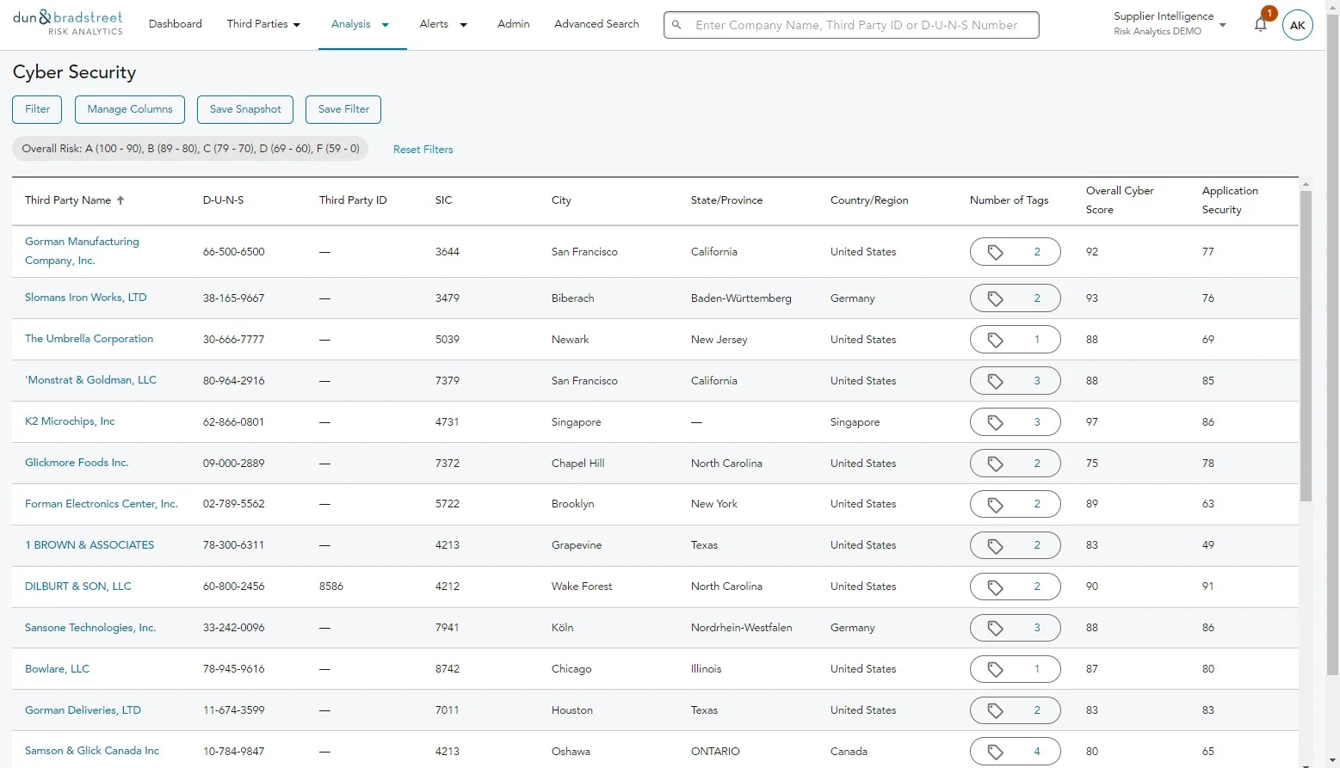Expand the Analysis menu
The width and height of the screenshot is (1340, 768).
tap(361, 24)
